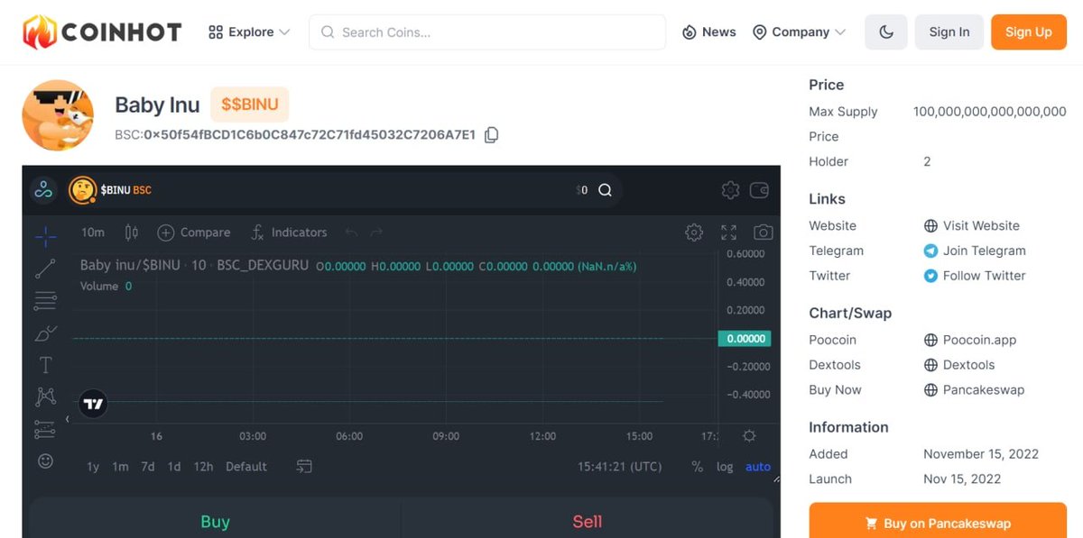Screen dimensions: 1083x538
Task: Select the 1y time range
Action: [x=93, y=467]
